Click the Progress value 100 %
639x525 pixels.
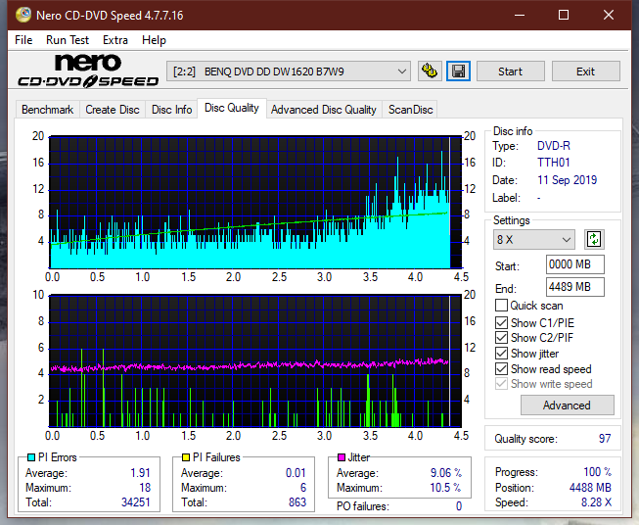coord(598,472)
